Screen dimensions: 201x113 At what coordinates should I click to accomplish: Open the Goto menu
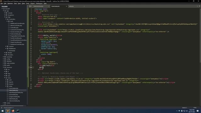tap(24, 3)
